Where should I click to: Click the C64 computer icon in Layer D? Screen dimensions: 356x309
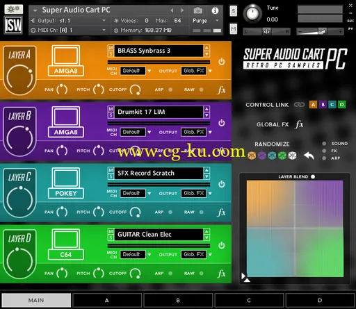(x=66, y=244)
